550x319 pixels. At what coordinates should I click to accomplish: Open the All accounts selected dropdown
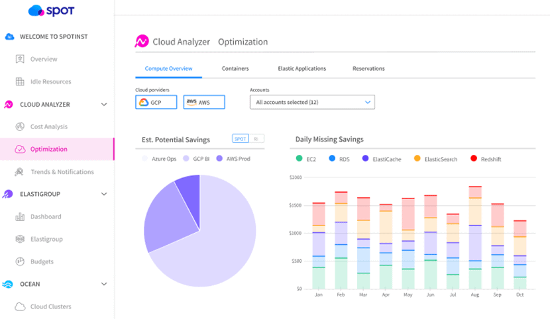(312, 102)
